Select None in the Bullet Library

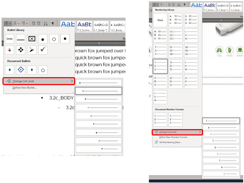(x=10, y=39)
